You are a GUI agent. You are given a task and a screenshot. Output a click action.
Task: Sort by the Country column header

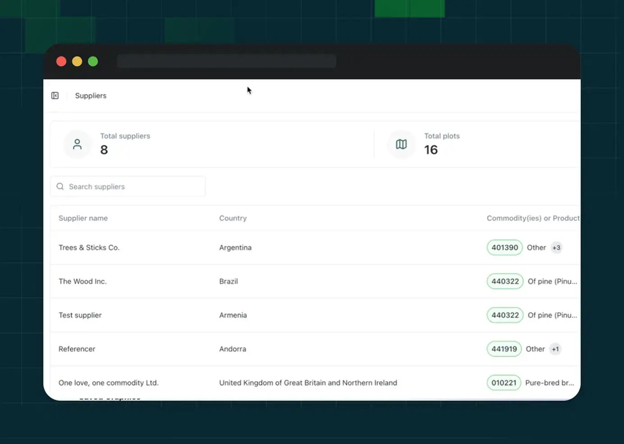(x=233, y=218)
